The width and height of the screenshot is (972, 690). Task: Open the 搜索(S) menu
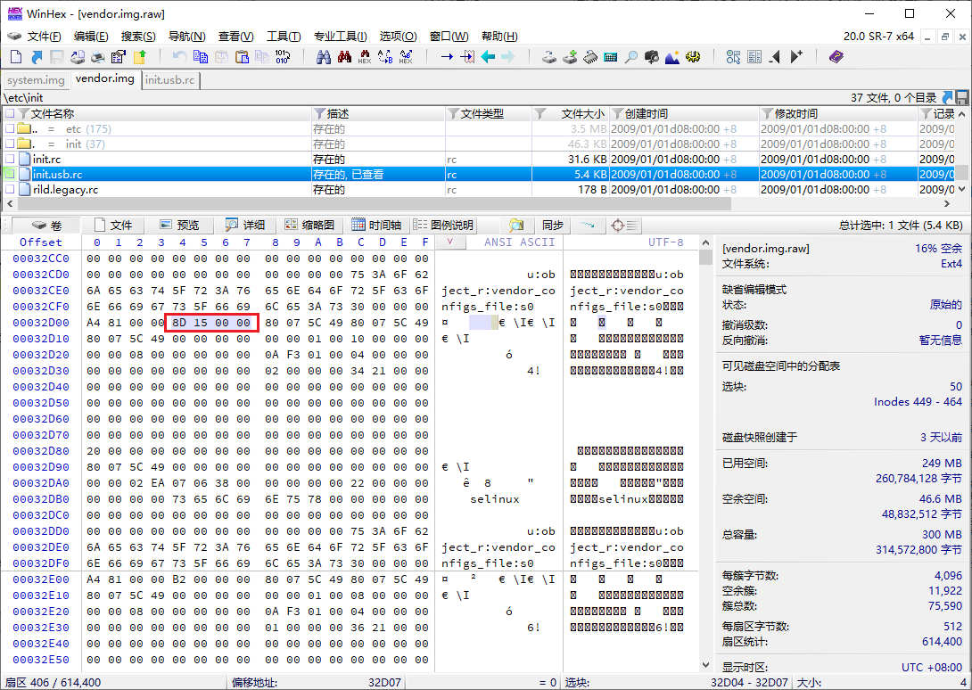138,37
